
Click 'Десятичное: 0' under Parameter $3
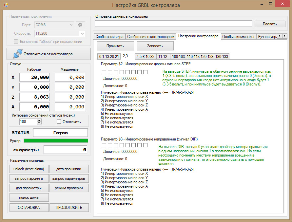tap(115, 159)
